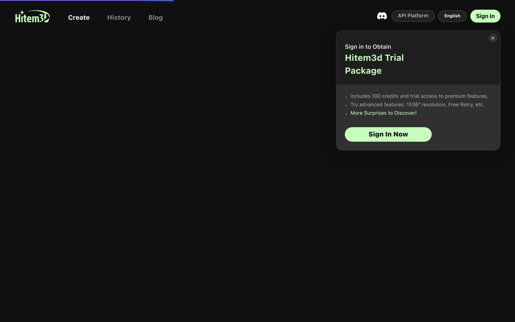The width and height of the screenshot is (515, 322).
Task: Click the 'Sign in to Obtain' text
Action: coord(368,47)
